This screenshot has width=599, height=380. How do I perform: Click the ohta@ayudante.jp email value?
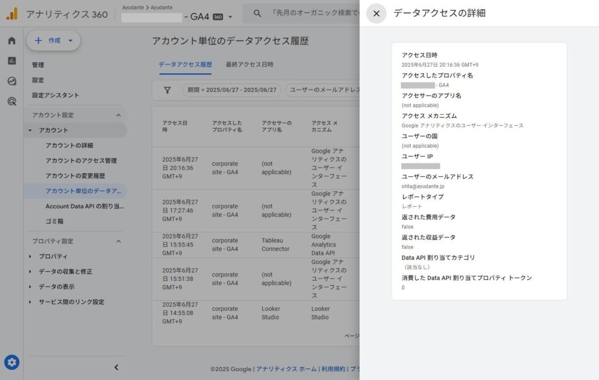(x=423, y=187)
